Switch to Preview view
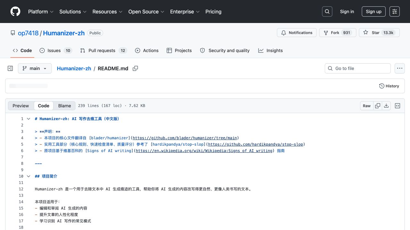410x230 pixels. click(21, 106)
